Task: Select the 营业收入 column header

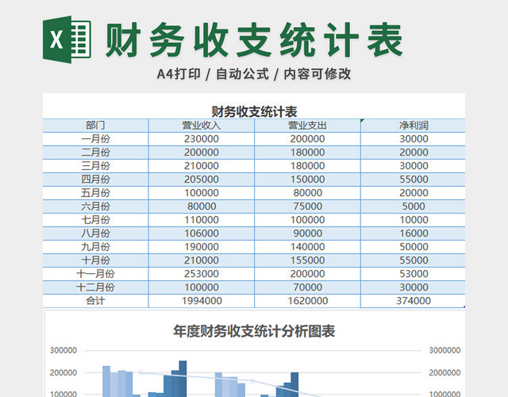Action: (x=201, y=125)
